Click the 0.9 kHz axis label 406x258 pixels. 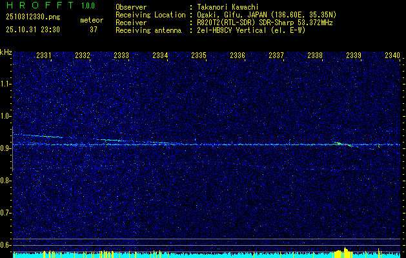5,148
